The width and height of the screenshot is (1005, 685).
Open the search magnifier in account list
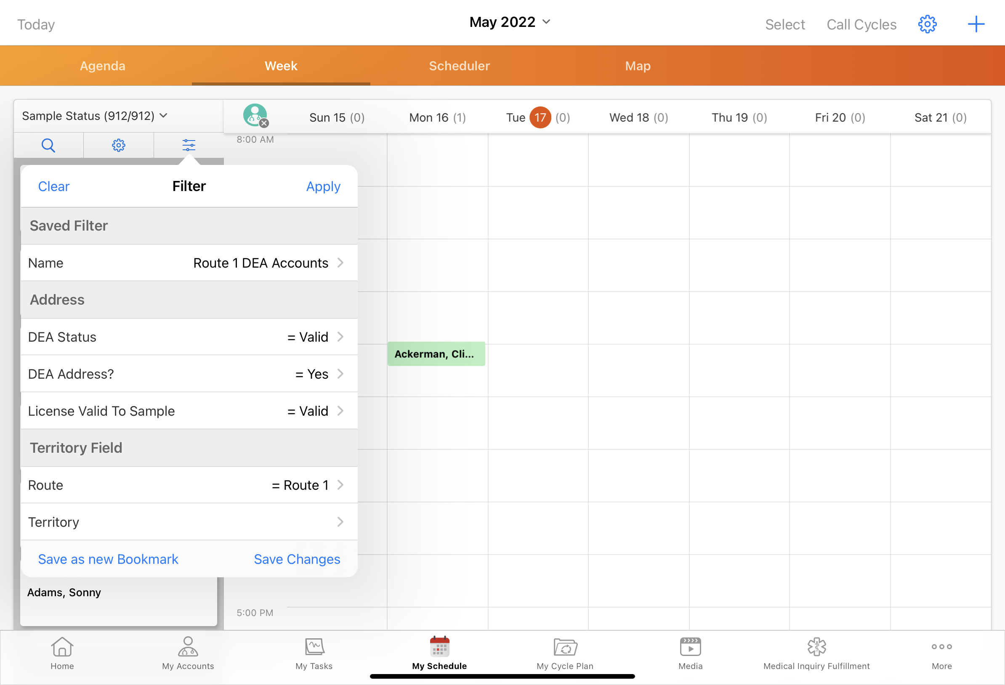click(48, 145)
